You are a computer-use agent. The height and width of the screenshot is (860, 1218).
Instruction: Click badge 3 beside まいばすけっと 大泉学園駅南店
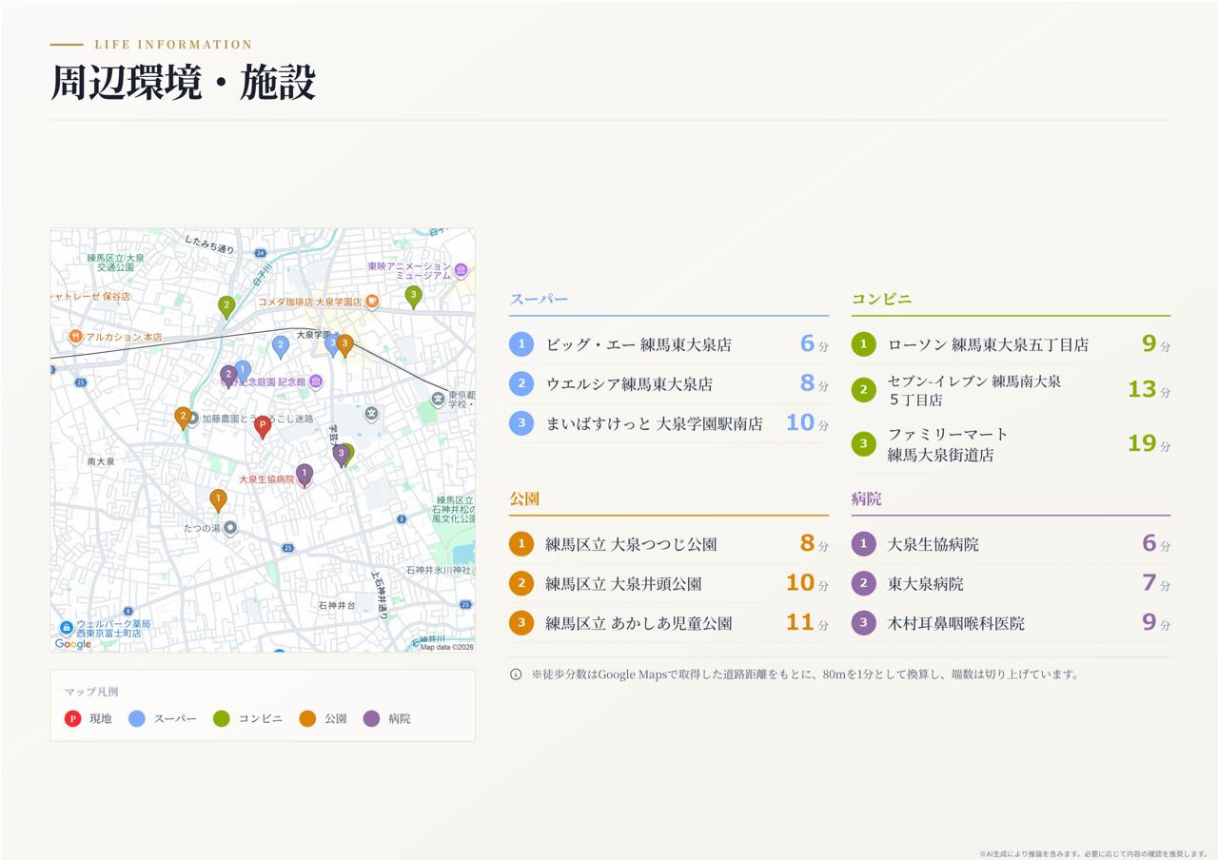click(x=521, y=423)
